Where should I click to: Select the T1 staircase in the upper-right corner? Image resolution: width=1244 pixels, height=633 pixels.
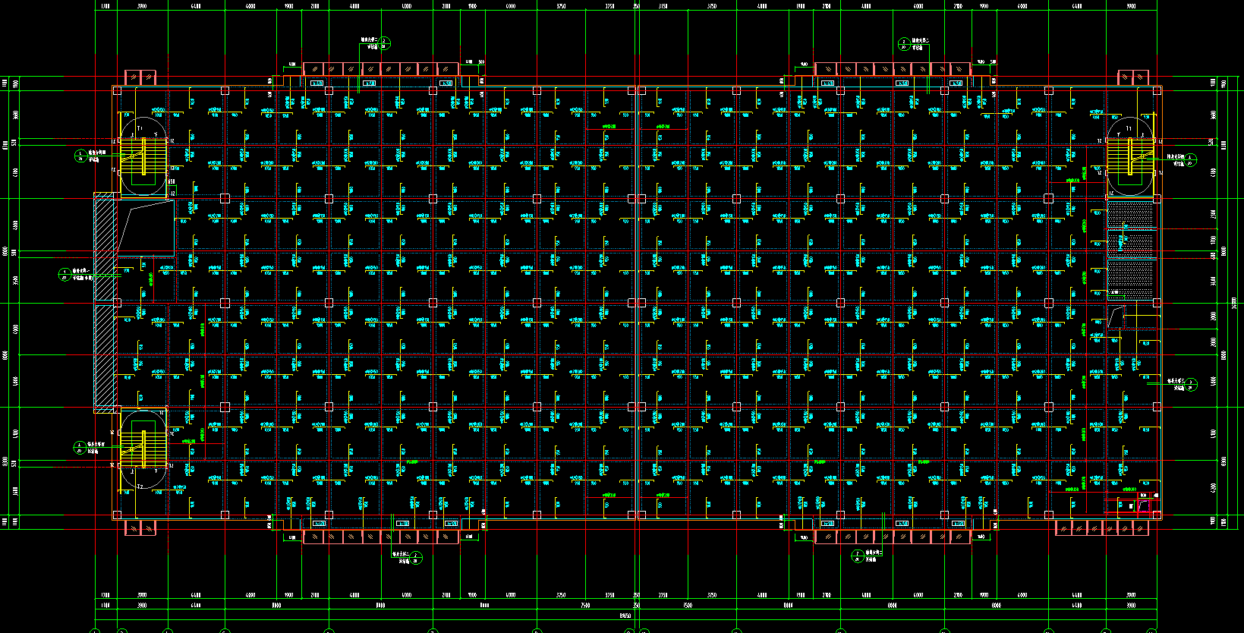[1130, 156]
